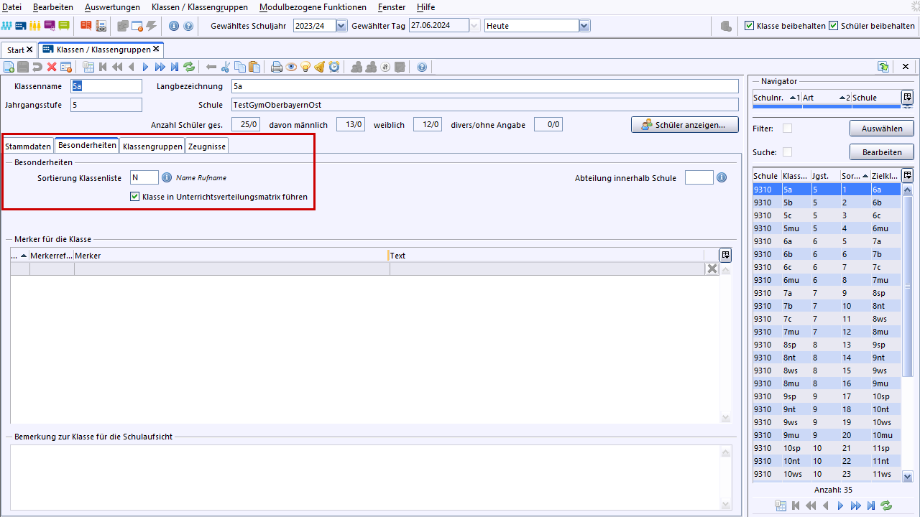Click the alarm clock icon
920x517 pixels.
(334, 67)
